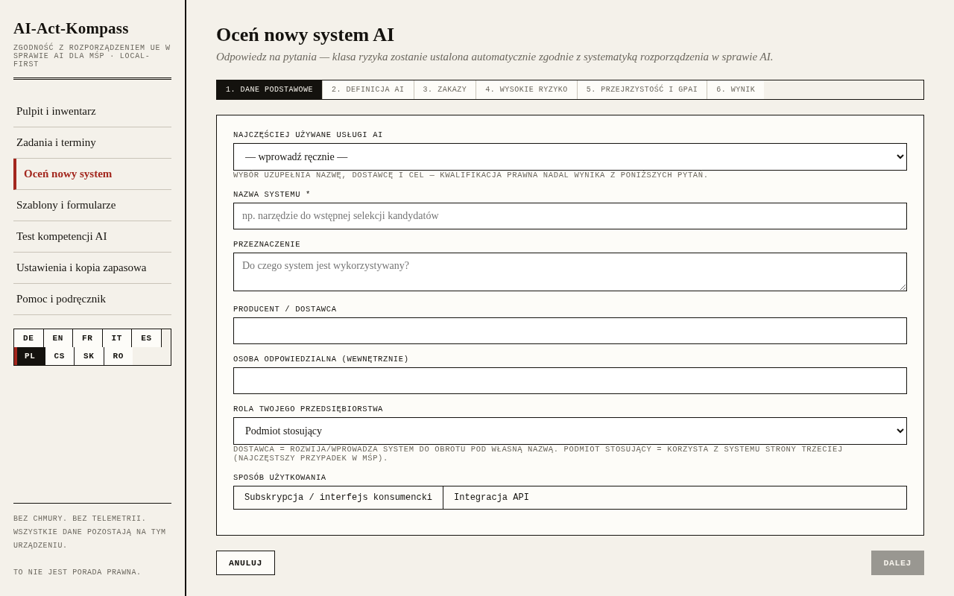This screenshot has height=596, width=954.
Task: Open the Najczęściej używane usługi AI dropdown
Action: (570, 157)
